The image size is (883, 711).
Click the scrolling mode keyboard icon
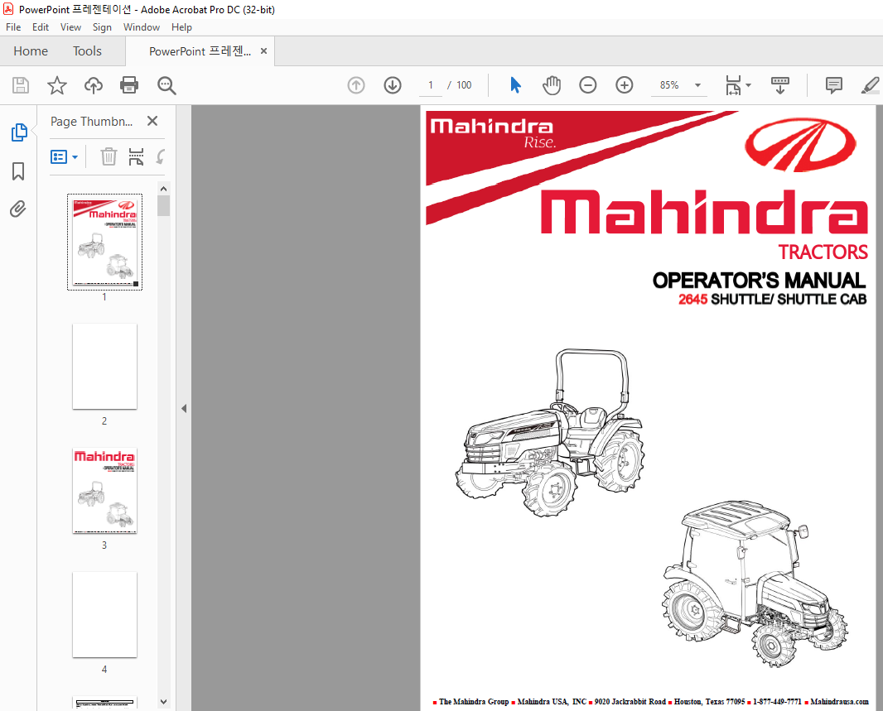click(780, 85)
